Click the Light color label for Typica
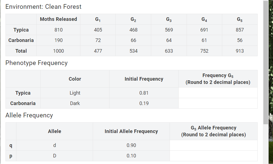This screenshot has width=273, height=164. (75, 93)
